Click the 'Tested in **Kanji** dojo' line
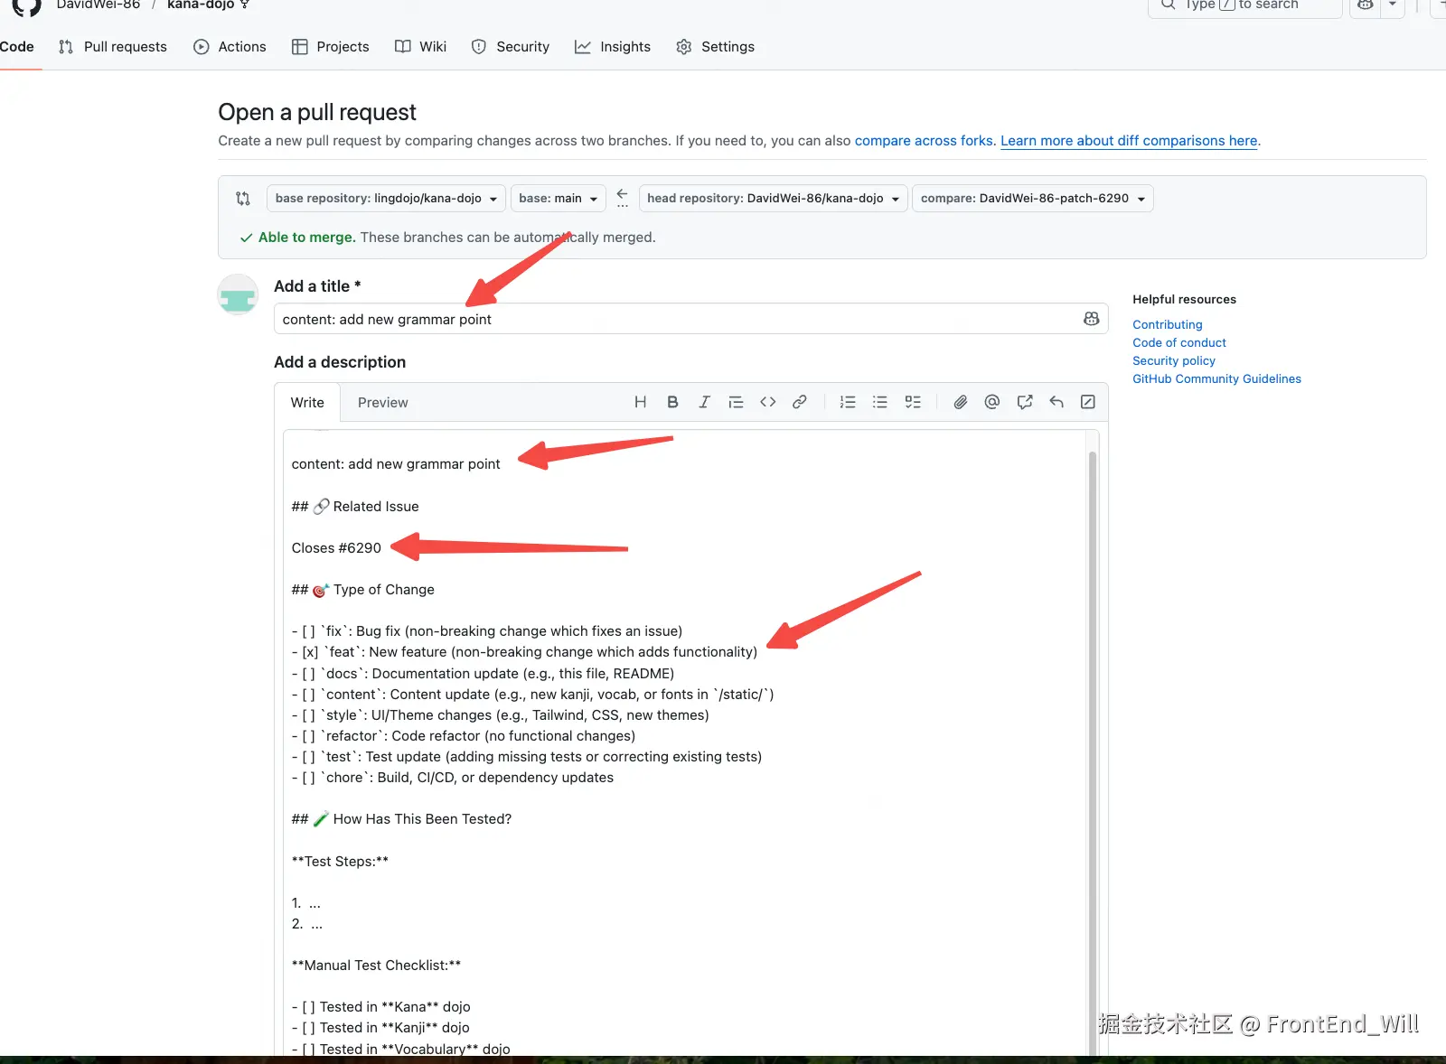 (380, 1028)
